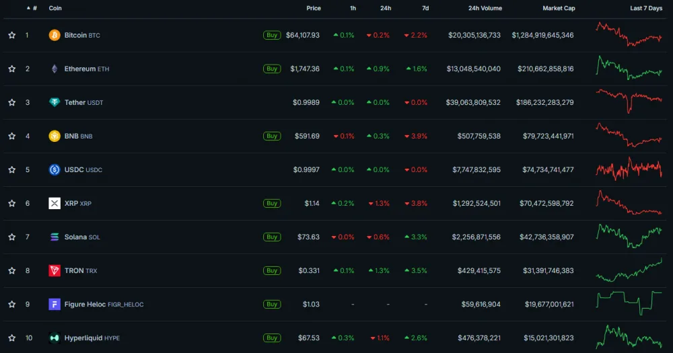Click the TRON coin logo
This screenshot has height=353, width=673.
55,271
